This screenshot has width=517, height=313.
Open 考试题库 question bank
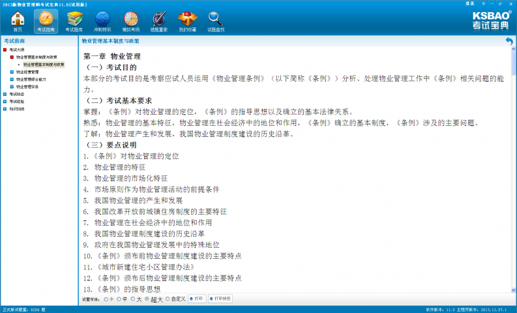(74, 22)
